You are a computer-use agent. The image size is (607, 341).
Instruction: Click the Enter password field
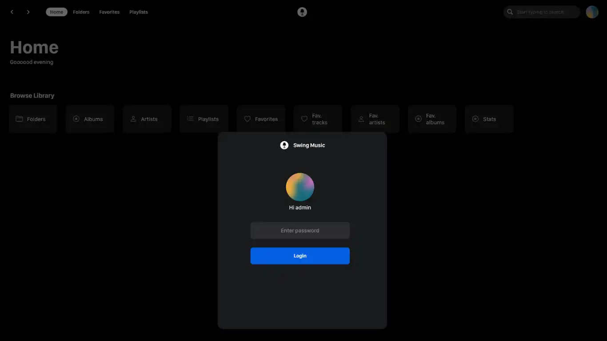[x=300, y=230]
